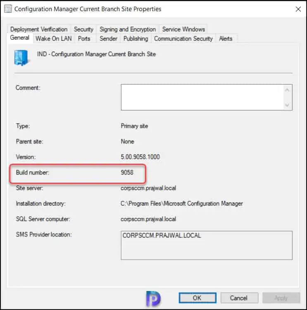Click the SQL Server computer value
Viewport: 307px width, 310px height.
coord(148,219)
